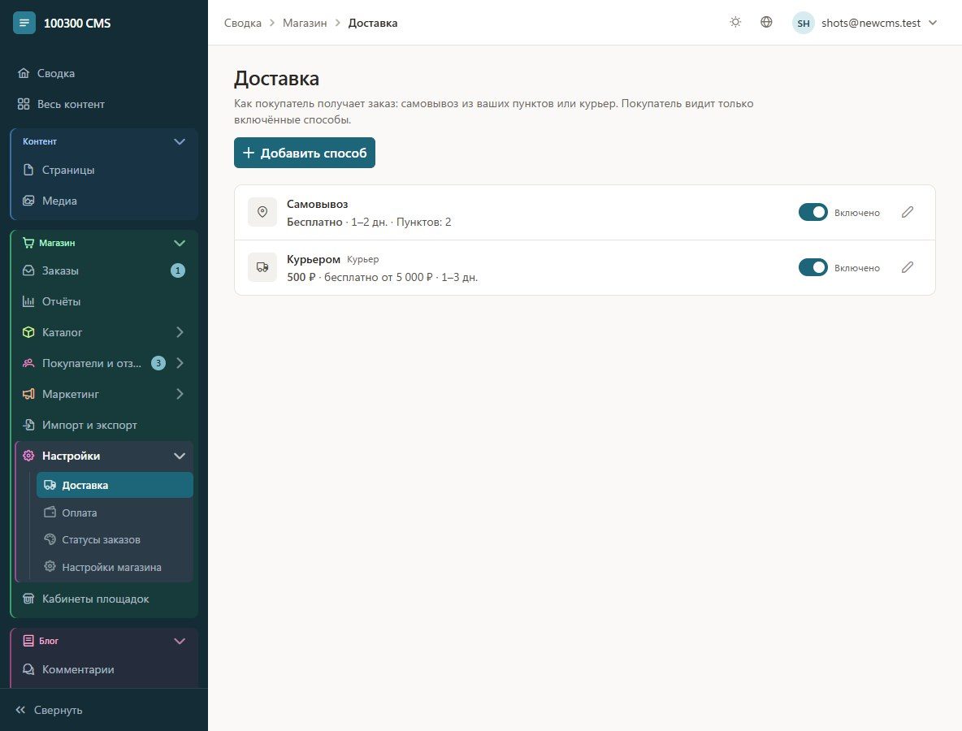
Task: Click the SH user avatar
Action: pos(803,24)
